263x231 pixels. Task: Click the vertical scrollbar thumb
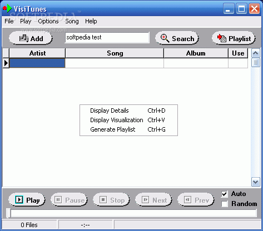[x=256, y=62]
